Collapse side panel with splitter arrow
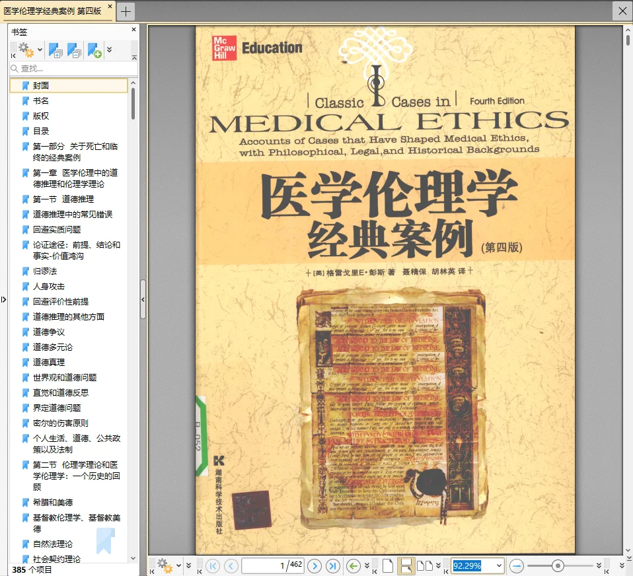 pos(143,299)
